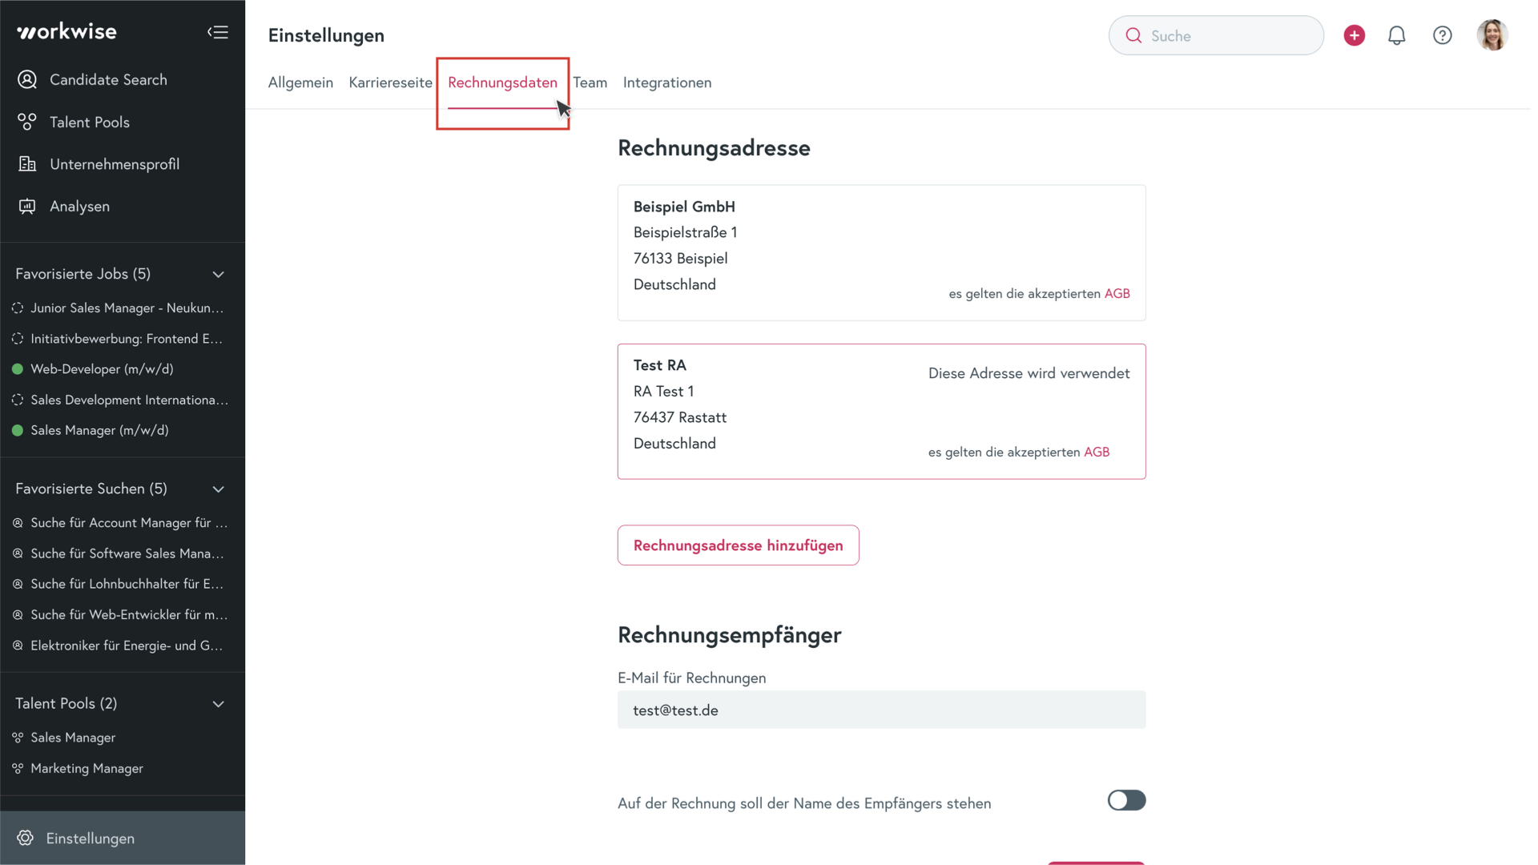Open the AGB link for Test RA

(x=1097, y=452)
